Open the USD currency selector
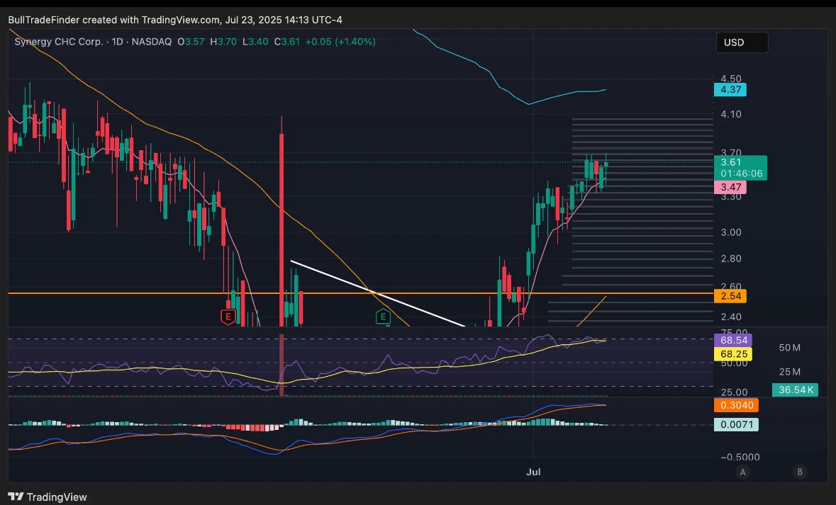836x505 pixels. (x=742, y=42)
